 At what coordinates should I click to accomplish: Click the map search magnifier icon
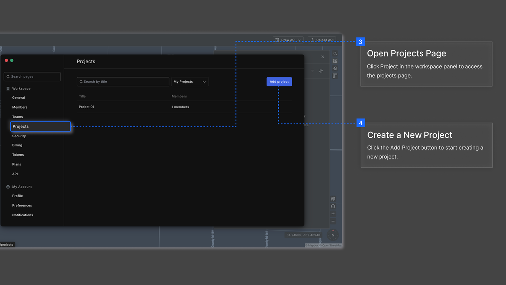tap(335, 53)
